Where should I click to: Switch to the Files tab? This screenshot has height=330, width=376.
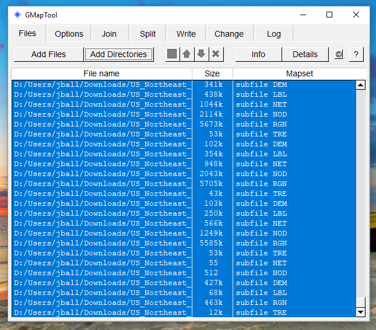coord(27,33)
